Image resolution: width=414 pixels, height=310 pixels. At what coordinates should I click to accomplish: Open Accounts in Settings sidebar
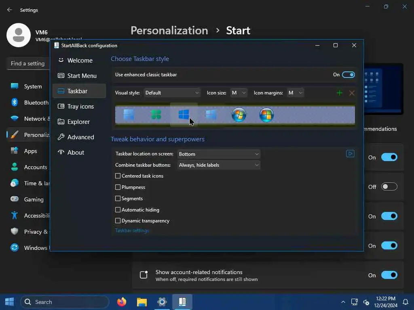pyautogui.click(x=29, y=167)
